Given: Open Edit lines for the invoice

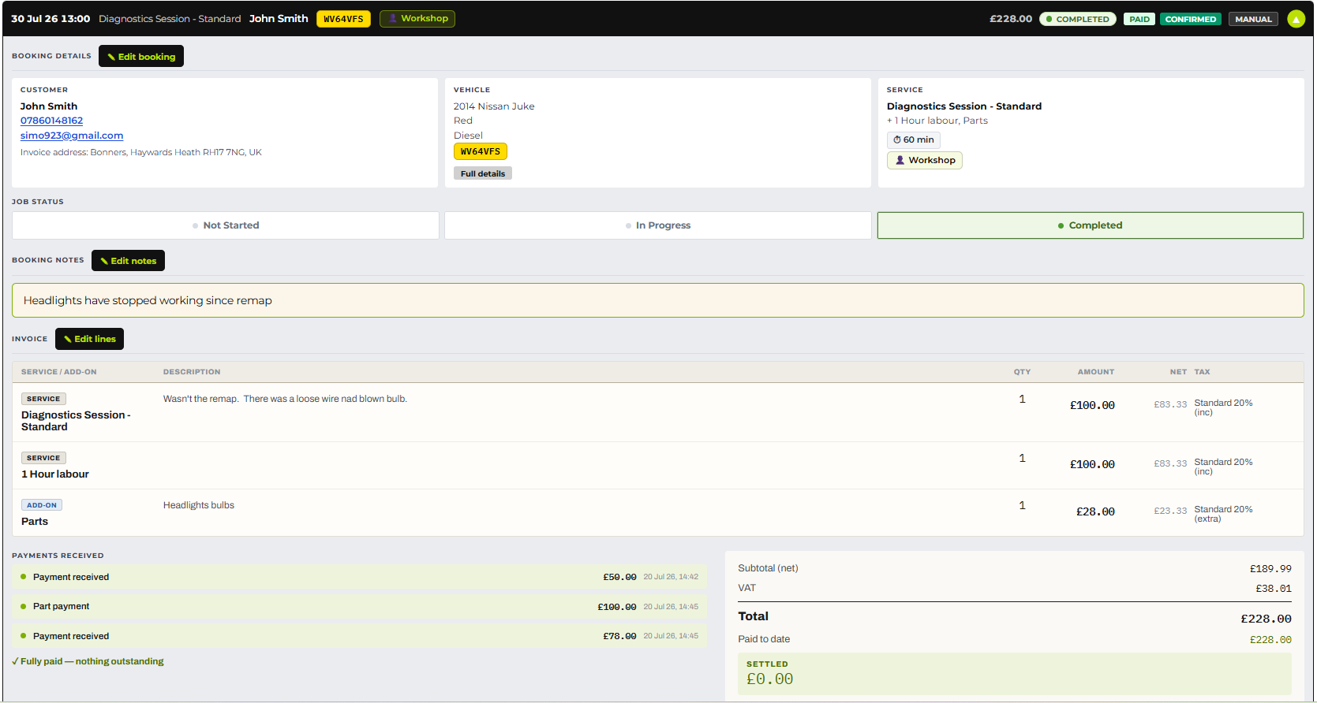Looking at the screenshot, I should click(x=89, y=339).
